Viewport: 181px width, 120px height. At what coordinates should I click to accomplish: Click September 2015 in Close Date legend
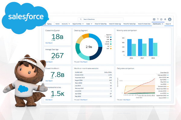tap(163, 95)
